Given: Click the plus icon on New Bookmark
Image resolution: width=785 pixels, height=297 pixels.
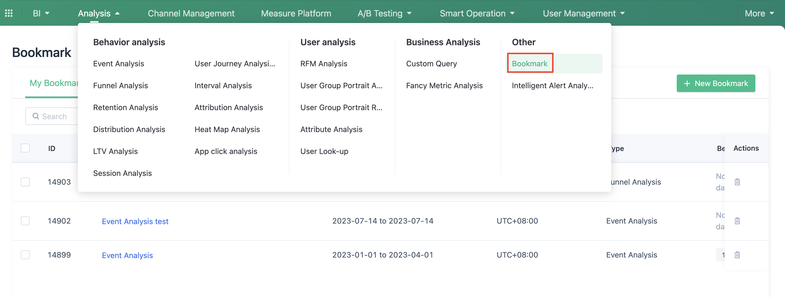Looking at the screenshot, I should click(x=687, y=83).
